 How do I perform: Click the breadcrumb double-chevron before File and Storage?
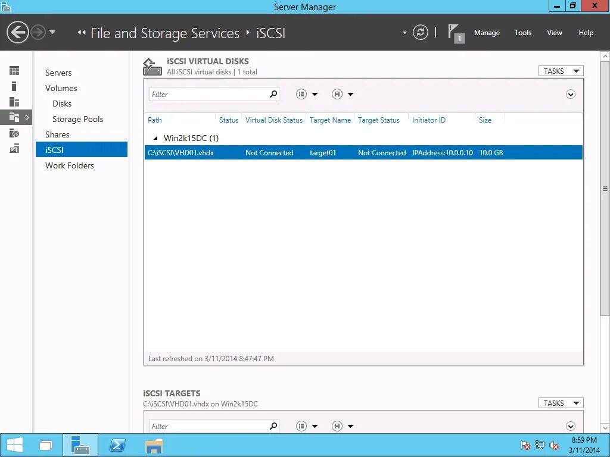point(81,33)
